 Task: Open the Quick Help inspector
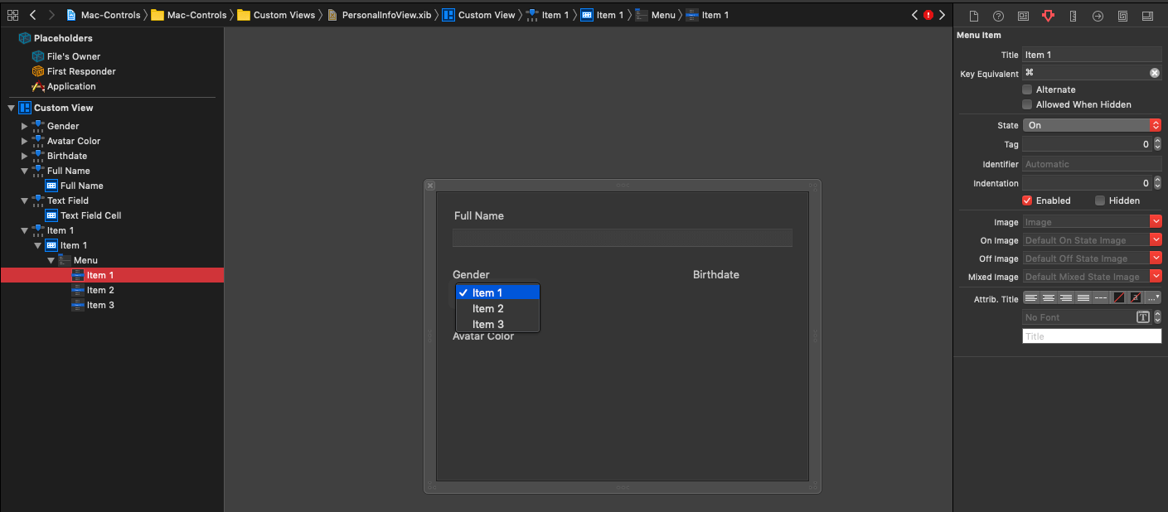(998, 16)
